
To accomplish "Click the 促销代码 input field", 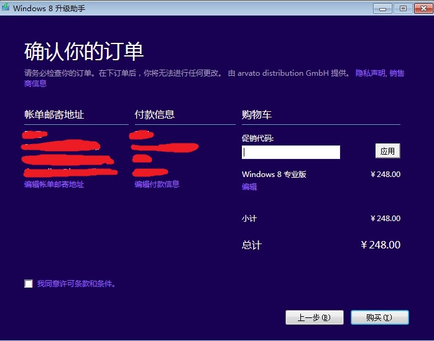I will click(290, 152).
